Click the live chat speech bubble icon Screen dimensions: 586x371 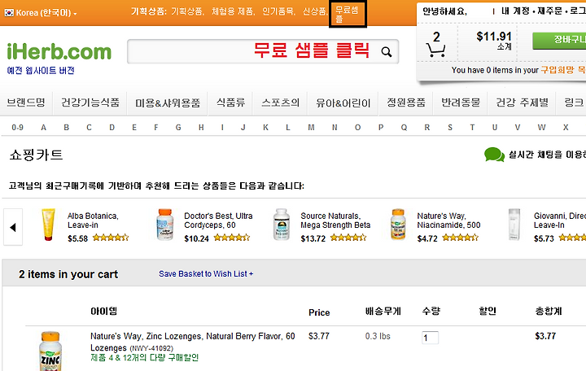[x=494, y=155]
